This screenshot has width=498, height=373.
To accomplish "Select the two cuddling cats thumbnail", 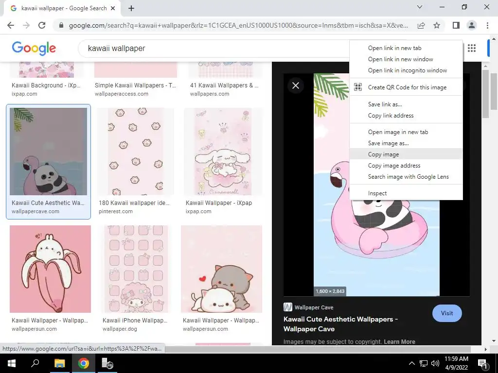I will point(221,269).
